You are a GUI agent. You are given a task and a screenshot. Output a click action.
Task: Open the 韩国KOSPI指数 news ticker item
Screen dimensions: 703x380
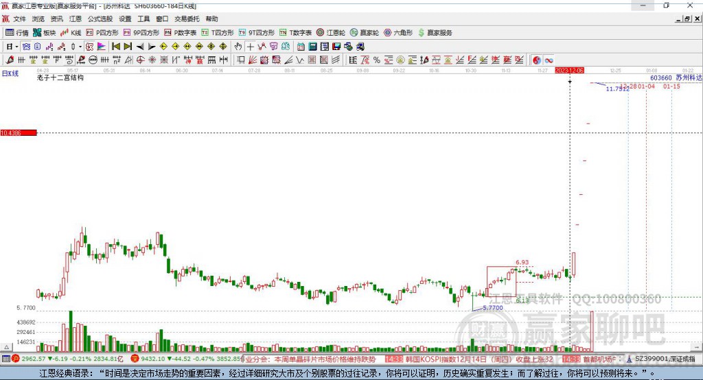(479, 359)
